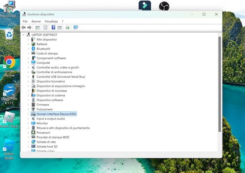245x173 pixels.
Task: Click the Controller di archiviazione icon
Action: point(33,72)
